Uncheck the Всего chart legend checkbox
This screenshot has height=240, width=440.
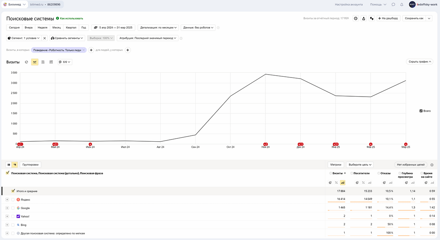pos(421,111)
